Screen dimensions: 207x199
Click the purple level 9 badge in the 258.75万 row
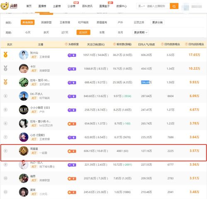72,110
